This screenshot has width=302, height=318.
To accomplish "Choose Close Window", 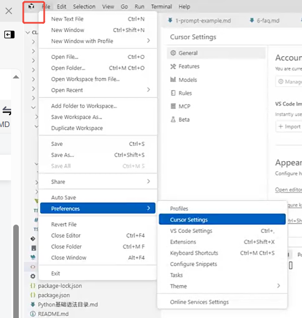I will click(x=98, y=257).
